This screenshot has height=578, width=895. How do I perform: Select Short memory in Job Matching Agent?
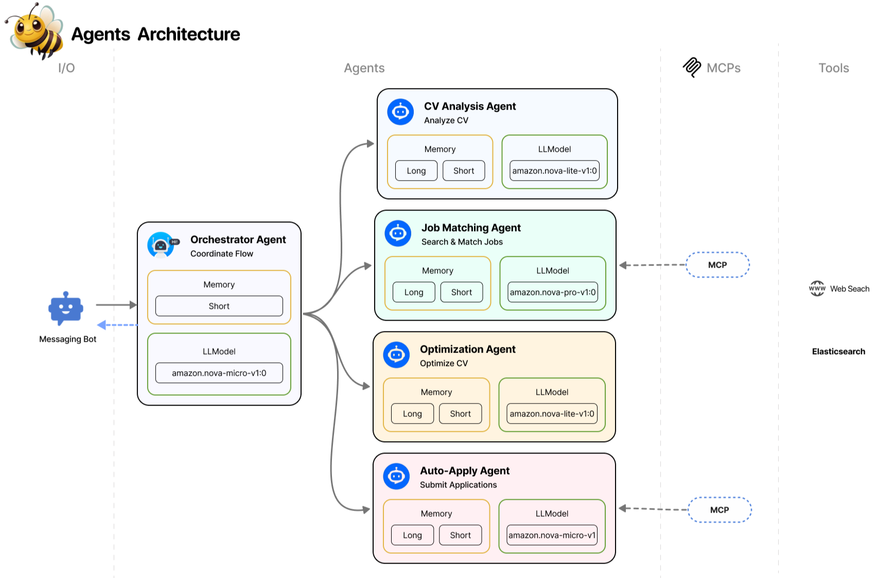coord(462,292)
